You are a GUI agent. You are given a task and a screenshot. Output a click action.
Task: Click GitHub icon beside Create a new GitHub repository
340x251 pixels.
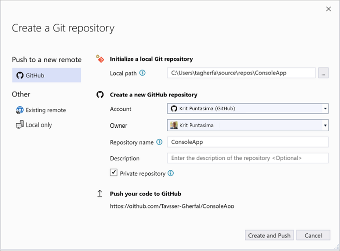[100, 94]
